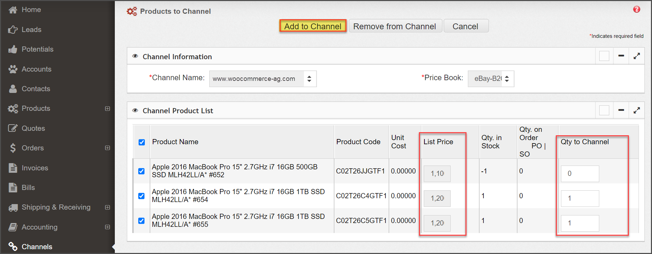This screenshot has width=652, height=254.
Task: Uncheck the MacBook Pro #655 row checkbox
Action: click(x=141, y=221)
